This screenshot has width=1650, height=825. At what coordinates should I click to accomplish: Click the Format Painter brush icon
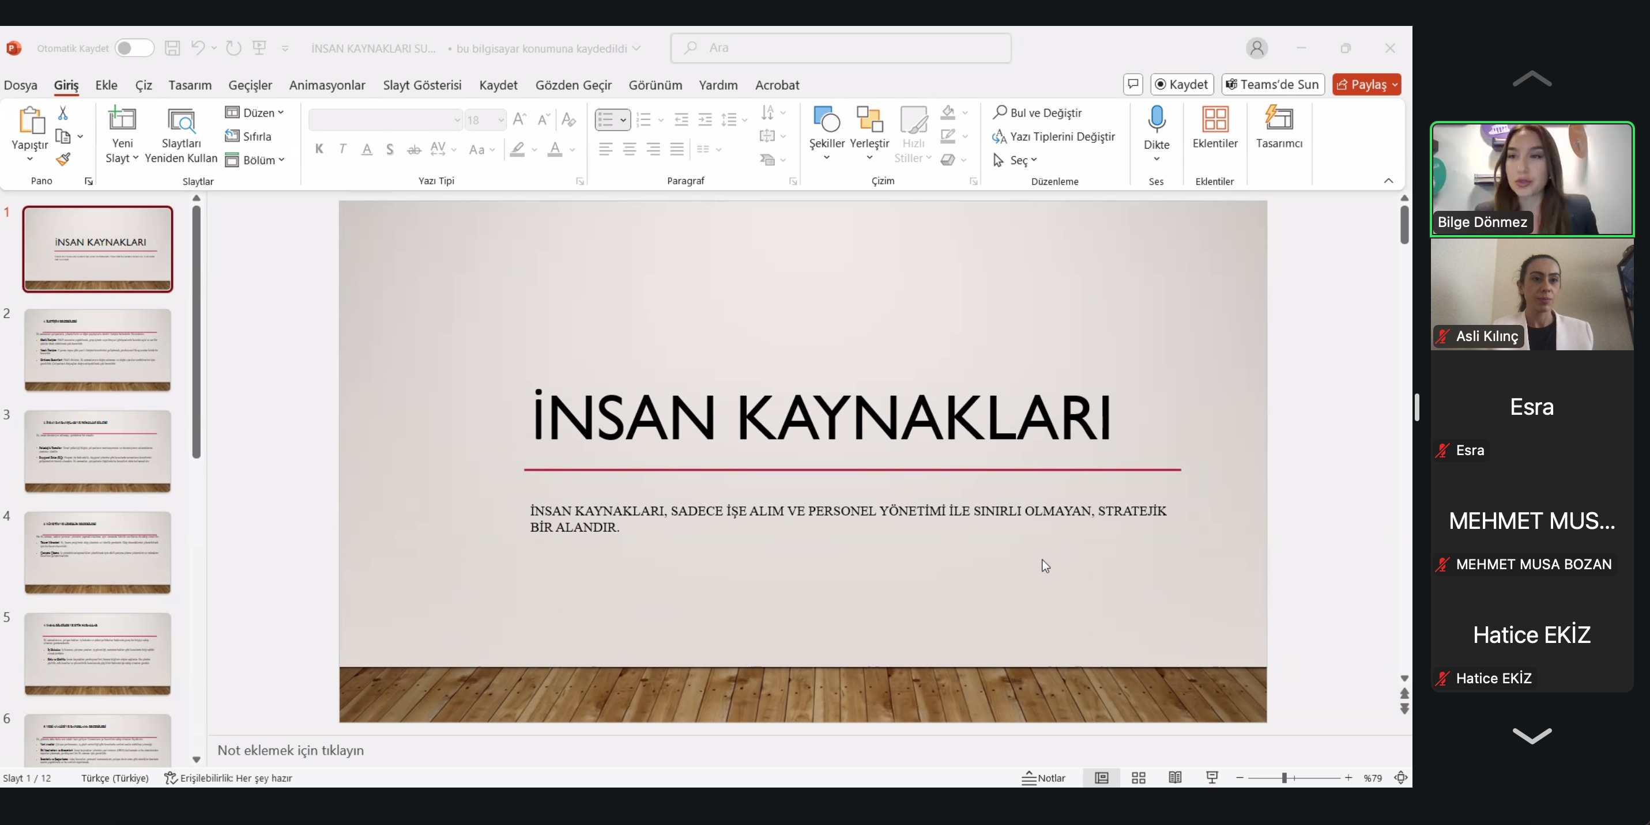[x=63, y=160]
